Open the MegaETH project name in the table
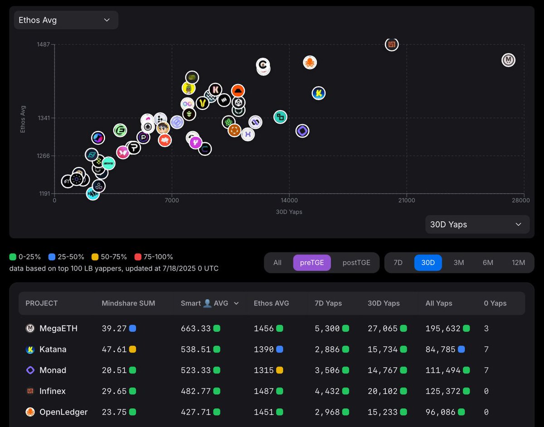Viewport: 544px width, 427px height. click(x=58, y=329)
